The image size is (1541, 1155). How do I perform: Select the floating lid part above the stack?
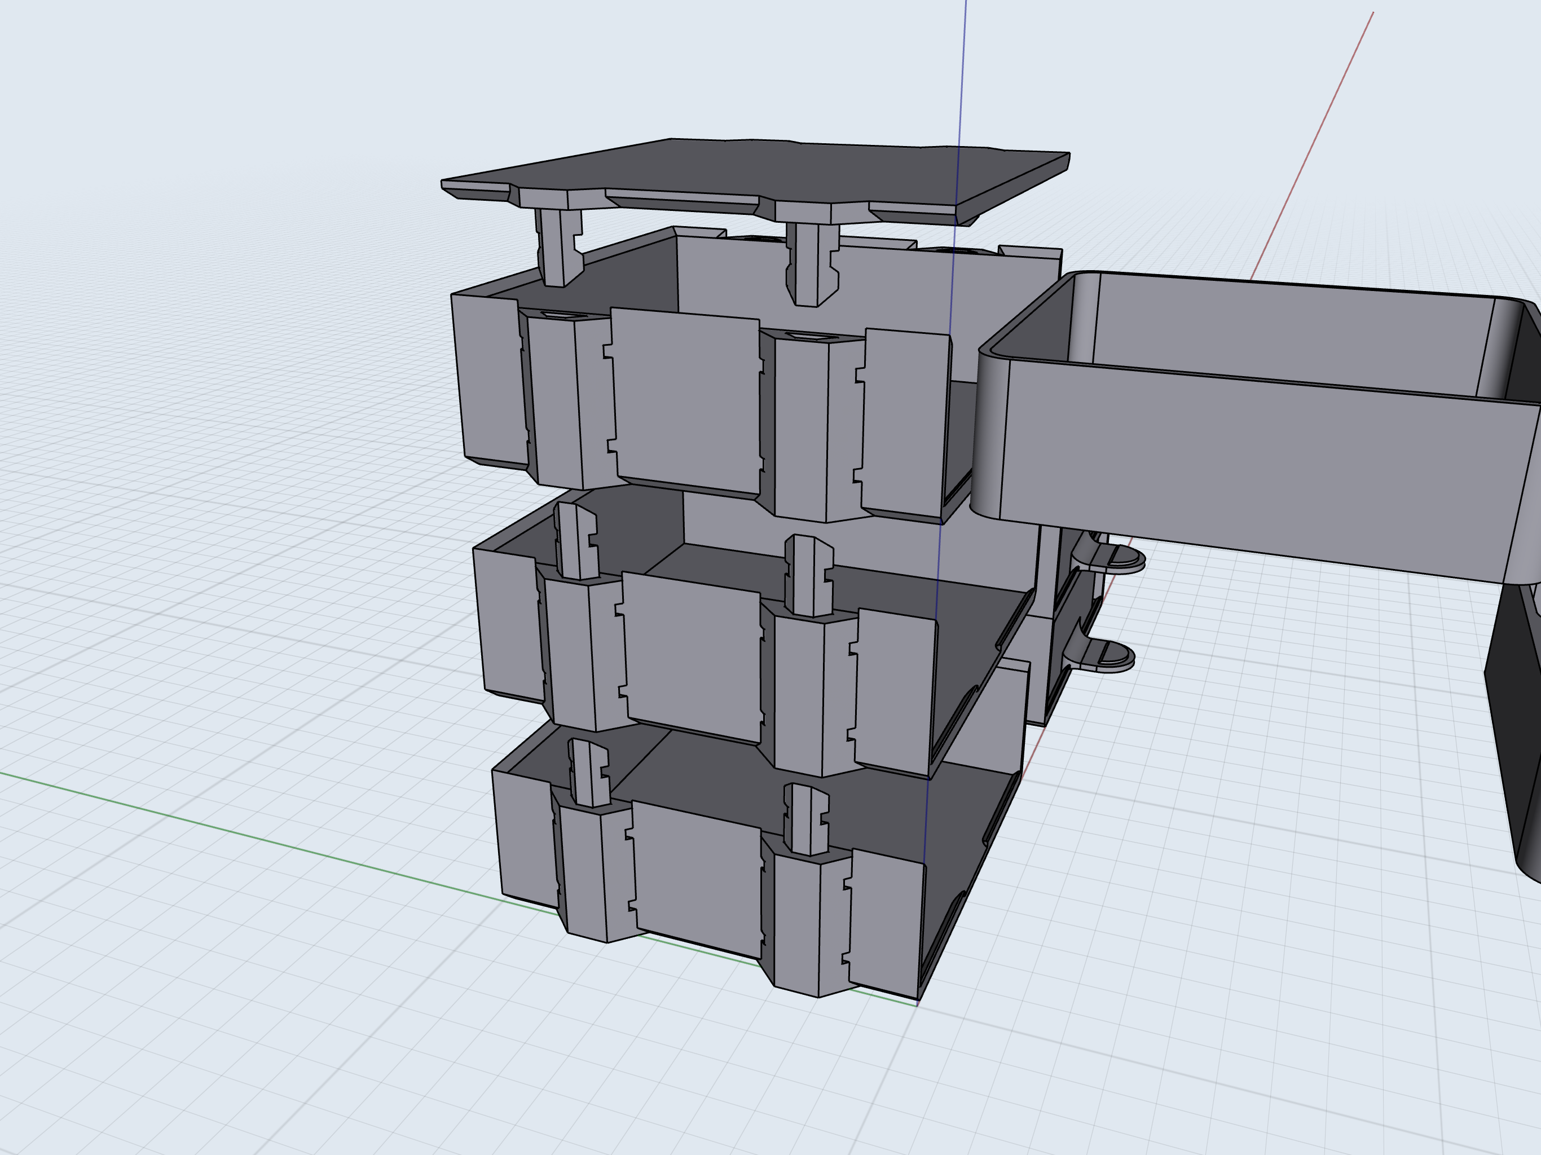coord(752,174)
